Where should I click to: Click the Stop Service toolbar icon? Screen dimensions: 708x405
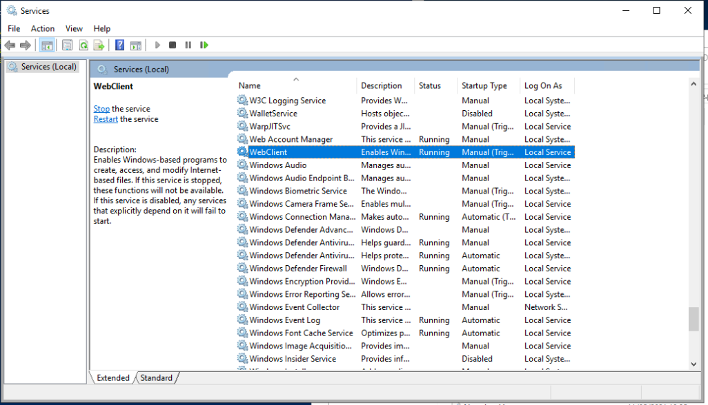[173, 45]
